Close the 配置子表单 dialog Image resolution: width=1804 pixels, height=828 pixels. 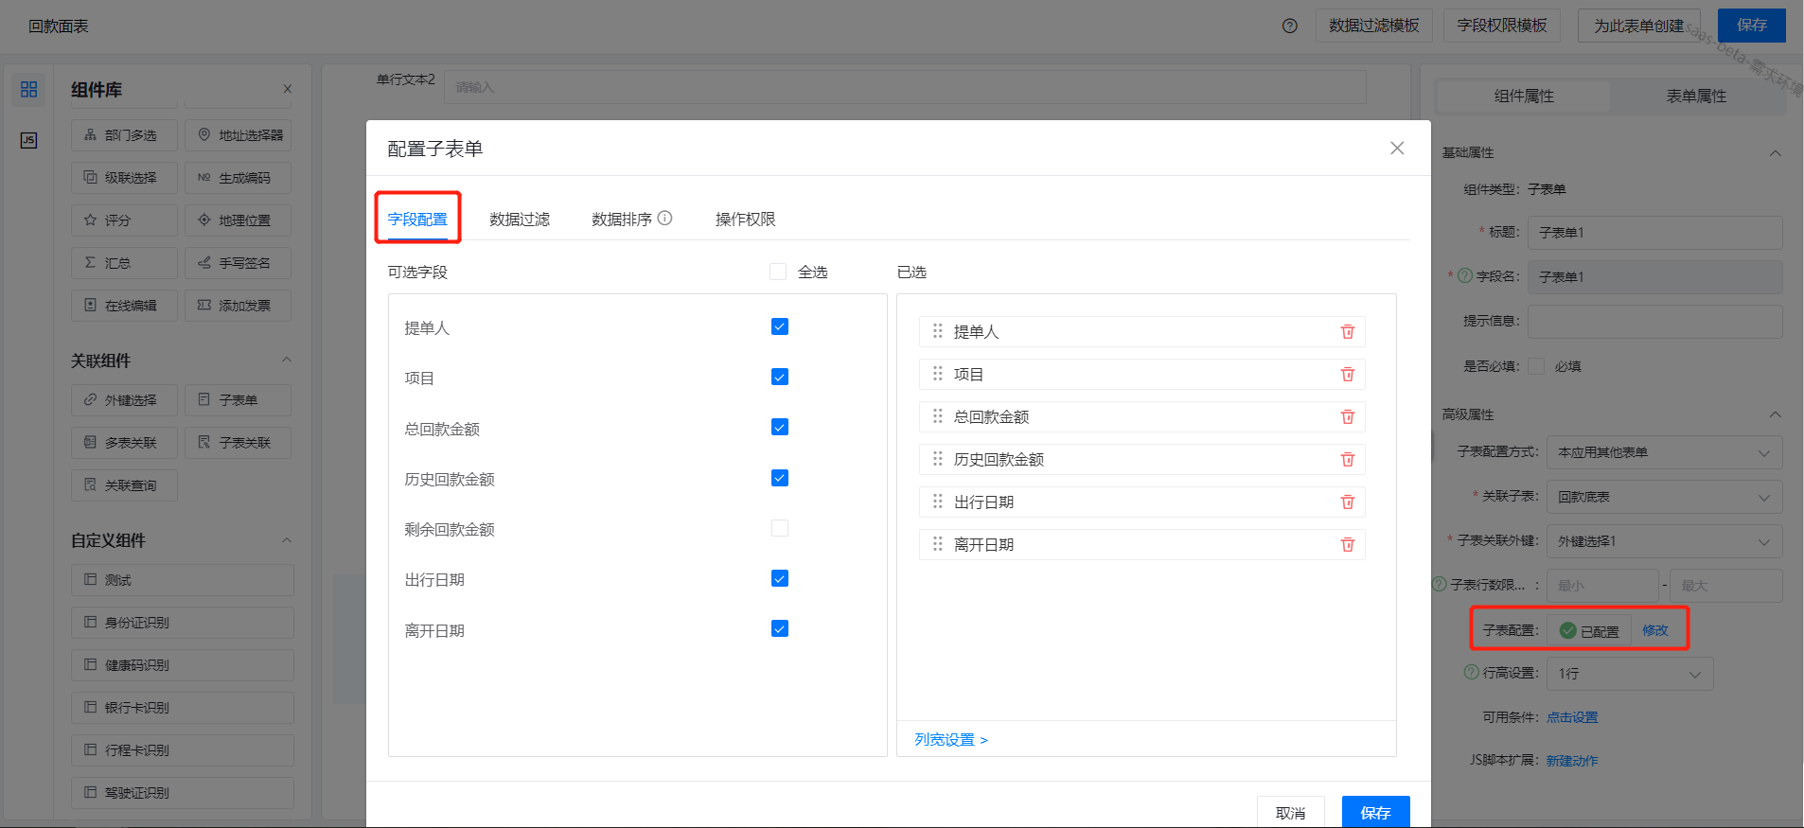tap(1397, 149)
